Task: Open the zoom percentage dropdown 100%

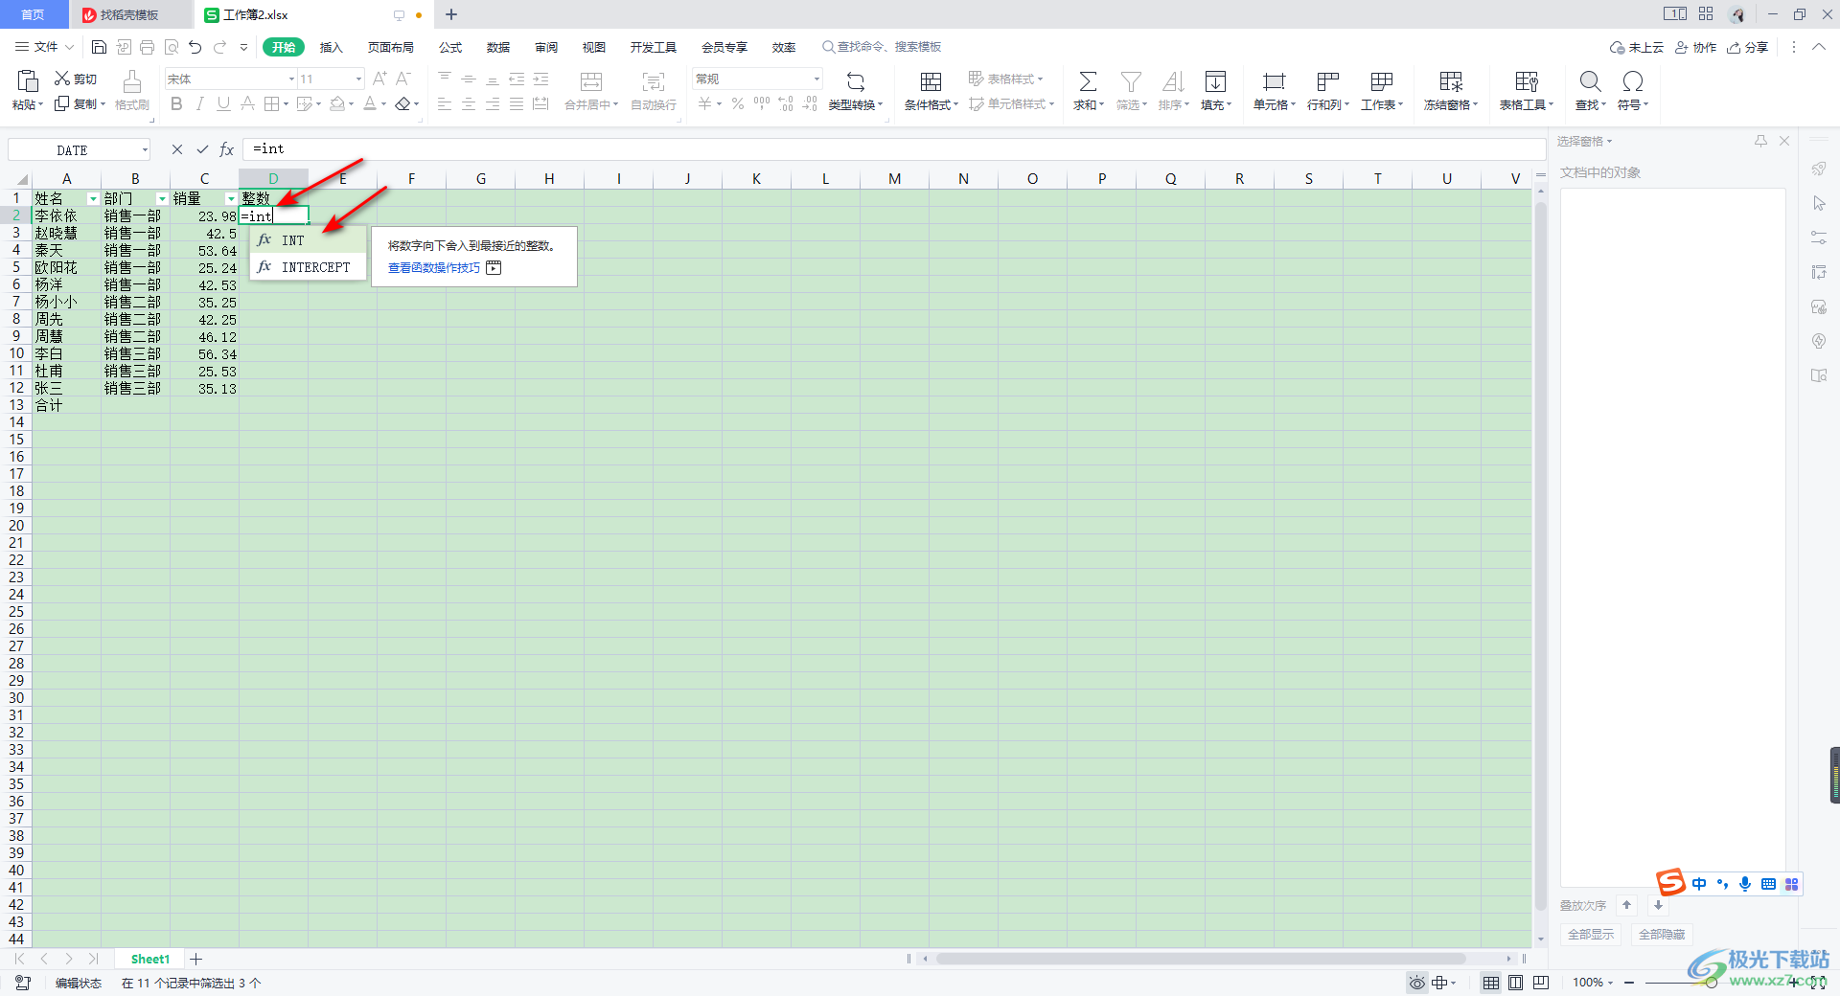Action: (1593, 983)
